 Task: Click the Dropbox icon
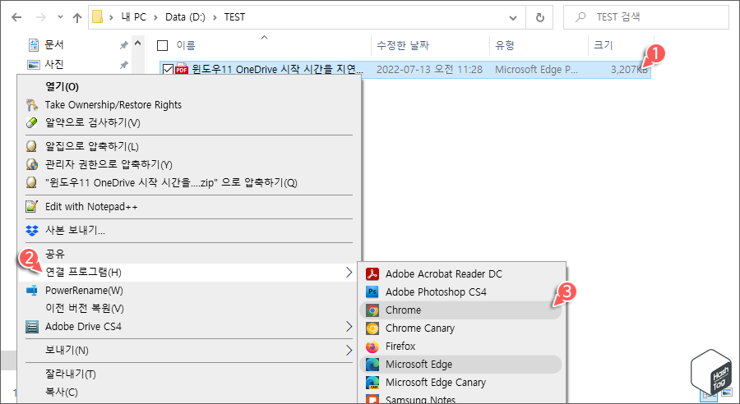click(x=31, y=231)
